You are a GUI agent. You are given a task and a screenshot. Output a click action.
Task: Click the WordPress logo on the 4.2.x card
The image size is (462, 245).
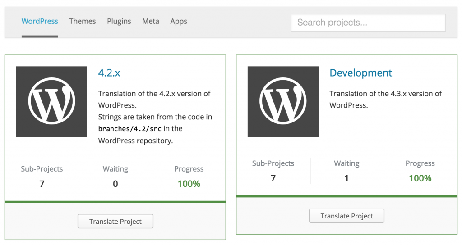tap(51, 101)
